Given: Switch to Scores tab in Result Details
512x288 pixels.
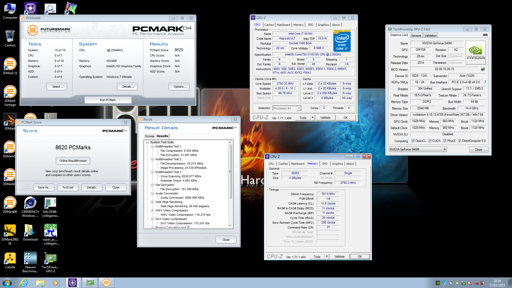Looking at the screenshot, I should [x=150, y=136].
